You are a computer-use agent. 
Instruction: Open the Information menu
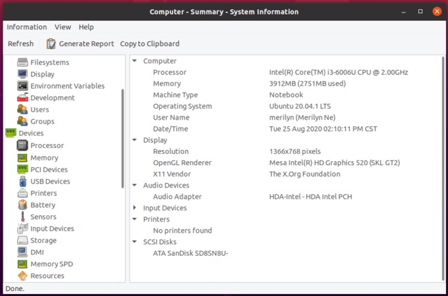coord(27,27)
